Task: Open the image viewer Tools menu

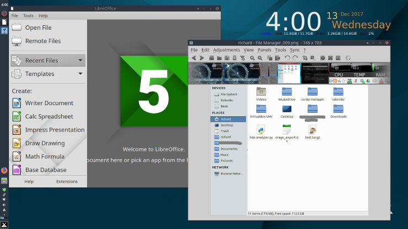Action: 281,50
